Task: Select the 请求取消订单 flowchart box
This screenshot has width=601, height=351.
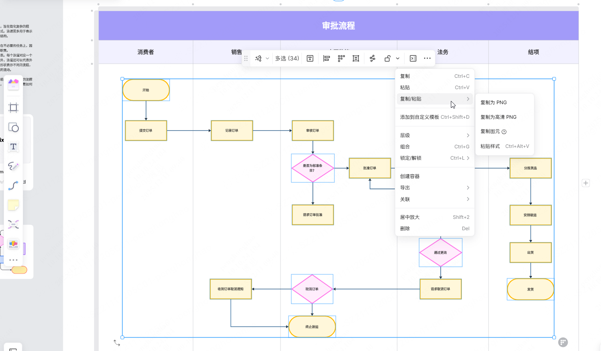Action: click(441, 289)
